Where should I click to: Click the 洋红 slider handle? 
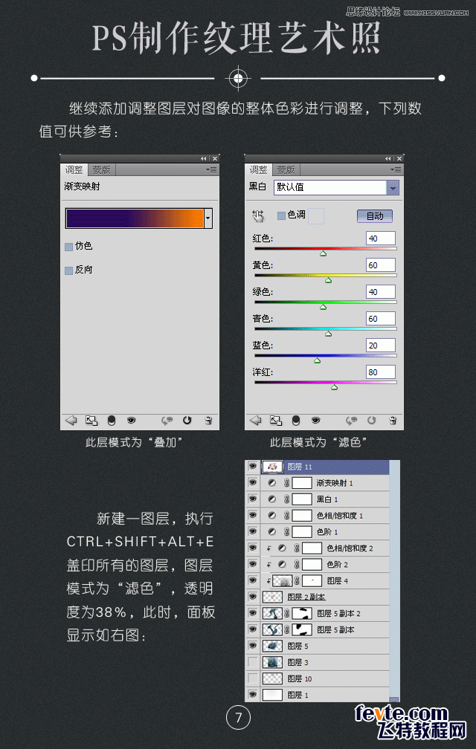coord(334,387)
